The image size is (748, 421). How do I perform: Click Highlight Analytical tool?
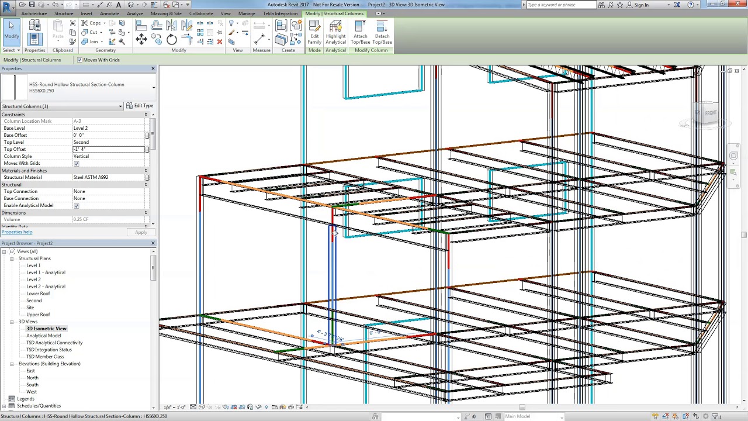coord(335,33)
